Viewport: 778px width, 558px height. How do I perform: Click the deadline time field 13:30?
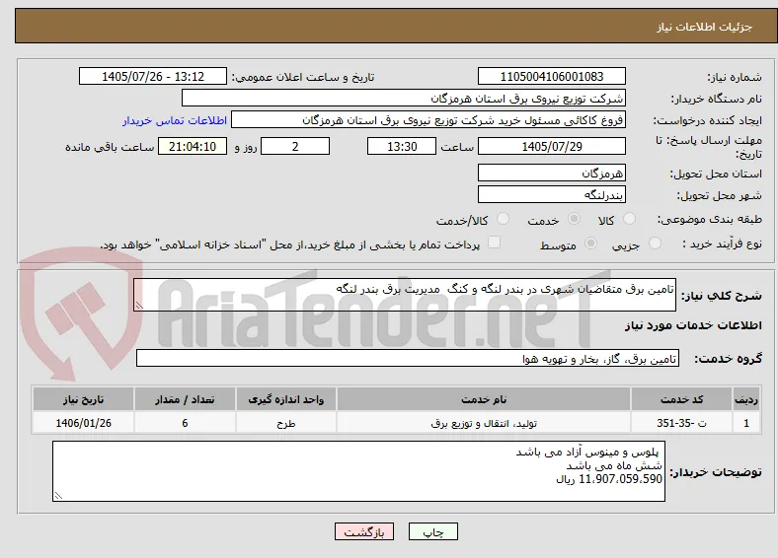(402, 146)
